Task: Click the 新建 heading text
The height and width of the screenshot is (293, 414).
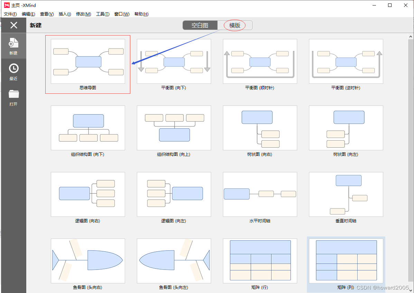Action: coord(36,25)
